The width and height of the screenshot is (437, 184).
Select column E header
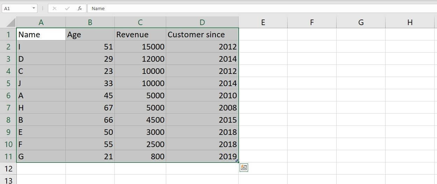[263, 23]
